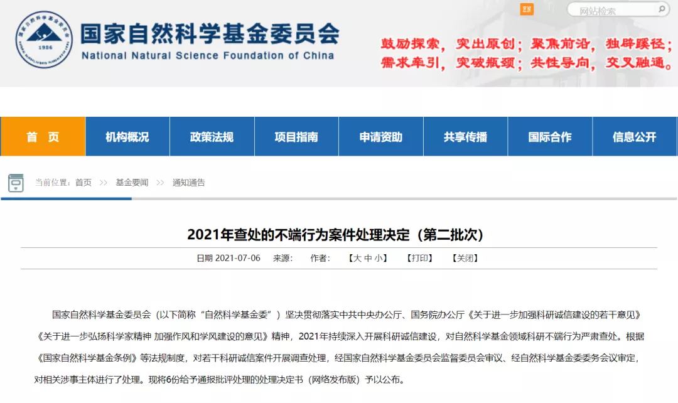The width and height of the screenshot is (678, 403).
Task: Open the 机构概况 menu item
Action: point(127,137)
